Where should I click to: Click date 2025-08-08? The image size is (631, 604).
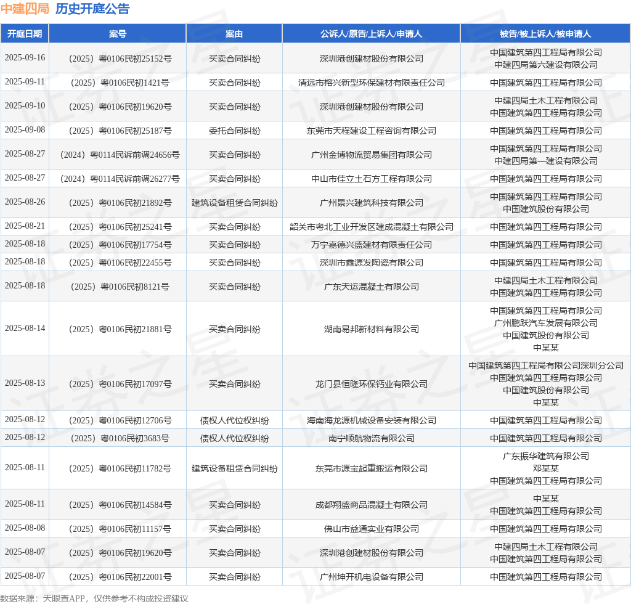tap(25, 528)
